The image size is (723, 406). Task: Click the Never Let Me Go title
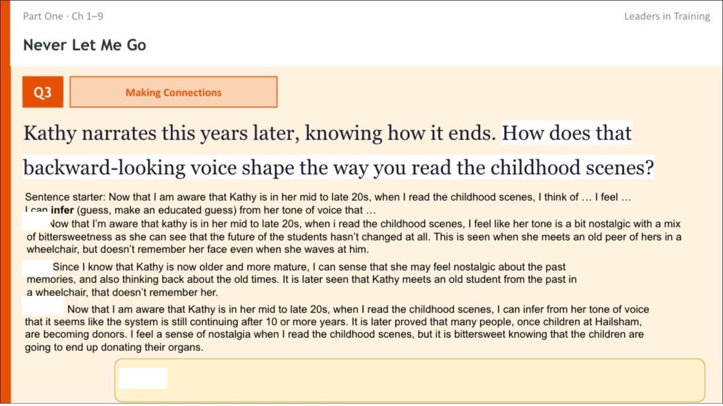coord(84,45)
